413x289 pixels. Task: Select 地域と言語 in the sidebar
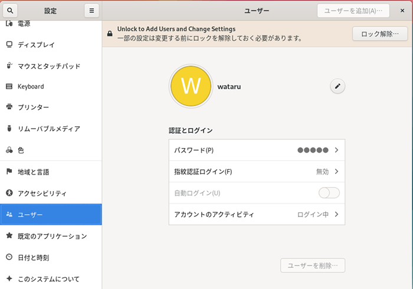coord(34,172)
